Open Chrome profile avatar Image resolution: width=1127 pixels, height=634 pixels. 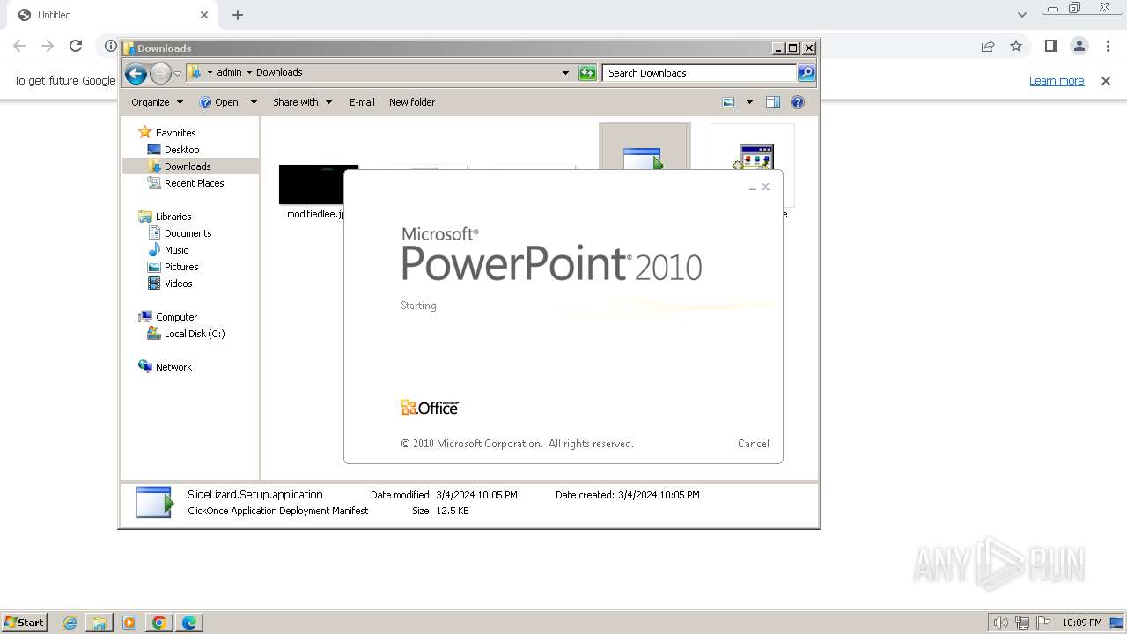point(1079,46)
